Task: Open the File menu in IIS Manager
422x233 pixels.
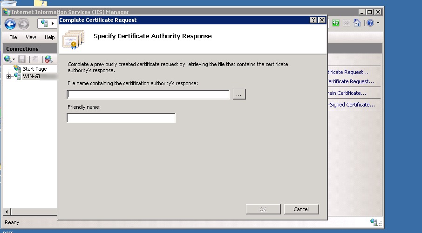Action: pos(13,37)
